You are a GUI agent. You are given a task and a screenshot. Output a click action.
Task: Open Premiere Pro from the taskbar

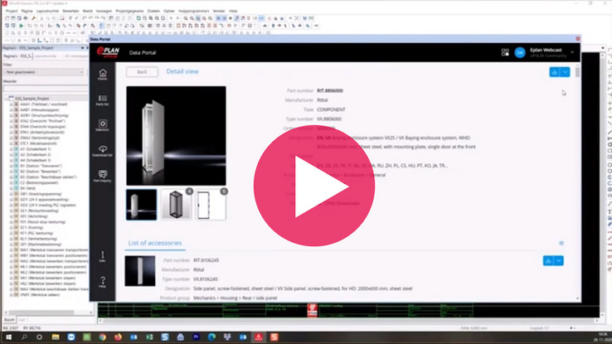196,337
